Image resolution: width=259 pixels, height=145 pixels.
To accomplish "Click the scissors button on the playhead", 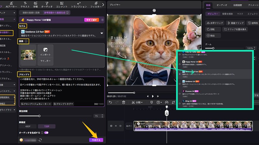I will (x=167, y=113).
